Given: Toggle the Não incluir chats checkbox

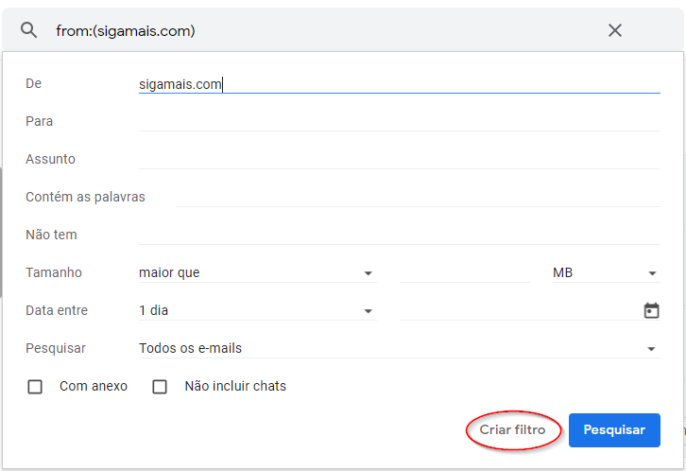Looking at the screenshot, I should coord(160,387).
